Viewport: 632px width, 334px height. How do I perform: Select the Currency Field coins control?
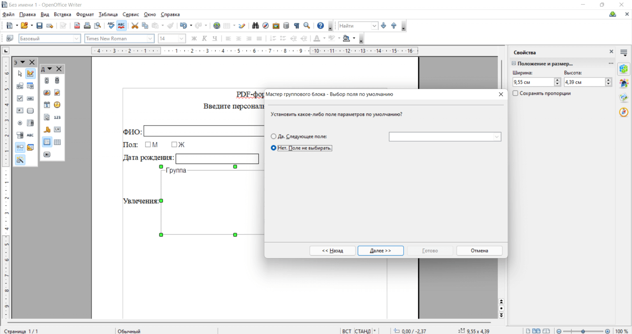pos(47,130)
